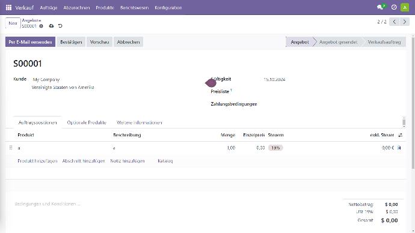Click the Neu button

(x=13, y=23)
